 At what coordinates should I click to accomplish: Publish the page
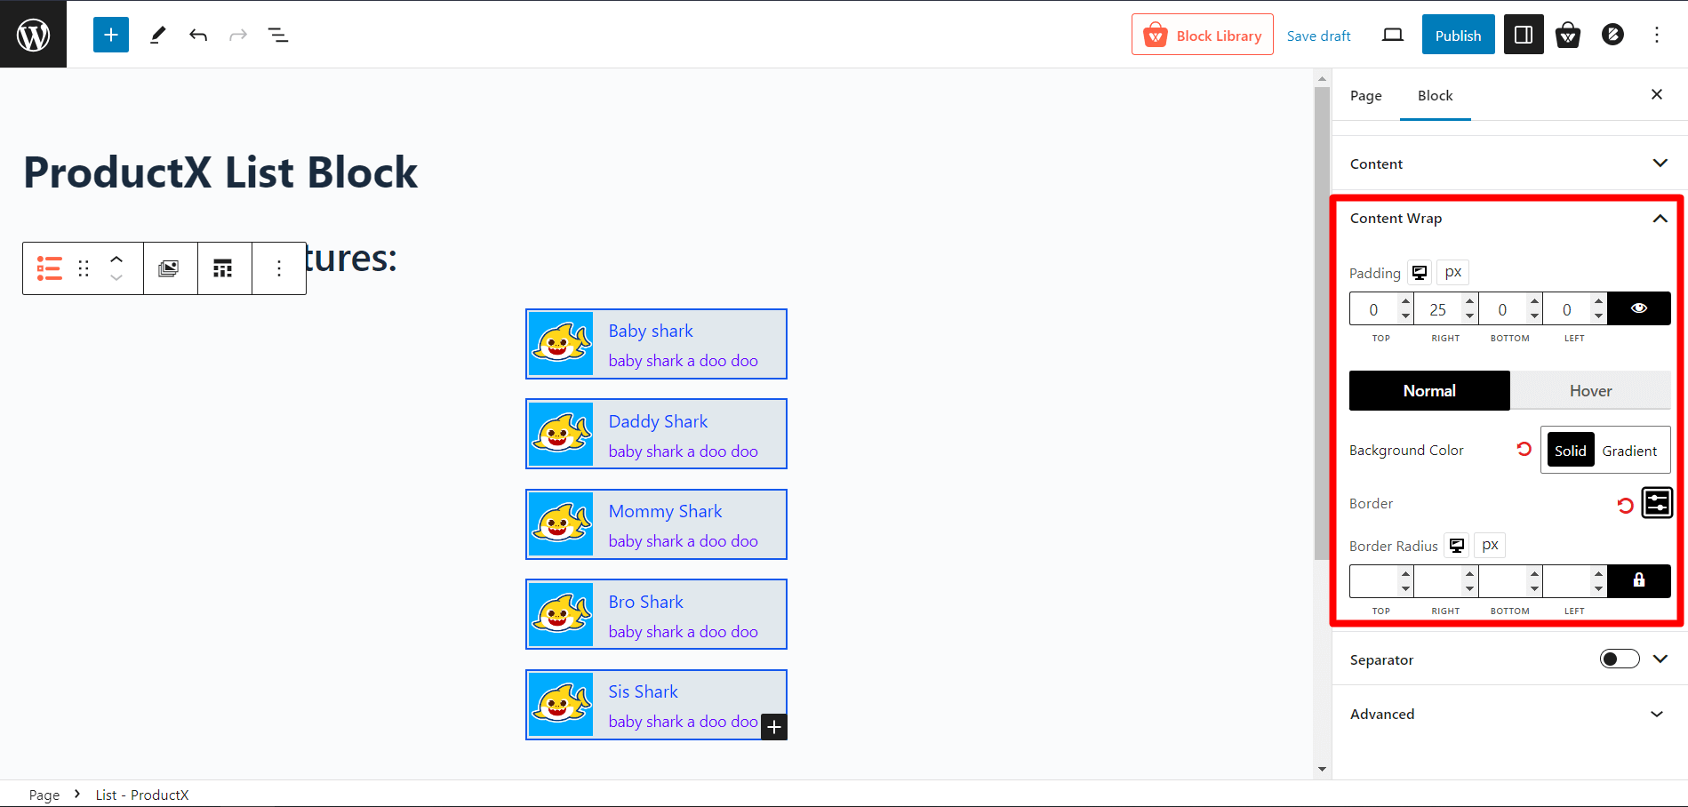coord(1459,35)
